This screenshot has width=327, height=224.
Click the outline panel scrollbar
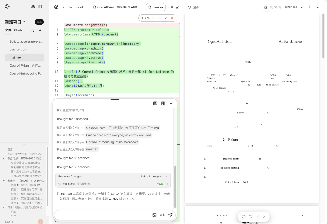(x=47, y=177)
